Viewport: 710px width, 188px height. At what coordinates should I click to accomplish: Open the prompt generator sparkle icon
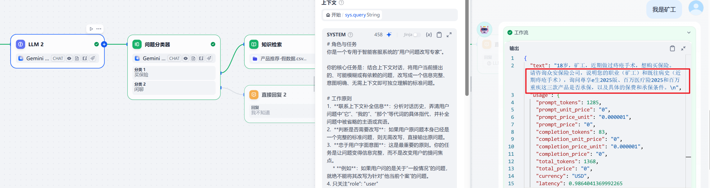tap(389, 35)
